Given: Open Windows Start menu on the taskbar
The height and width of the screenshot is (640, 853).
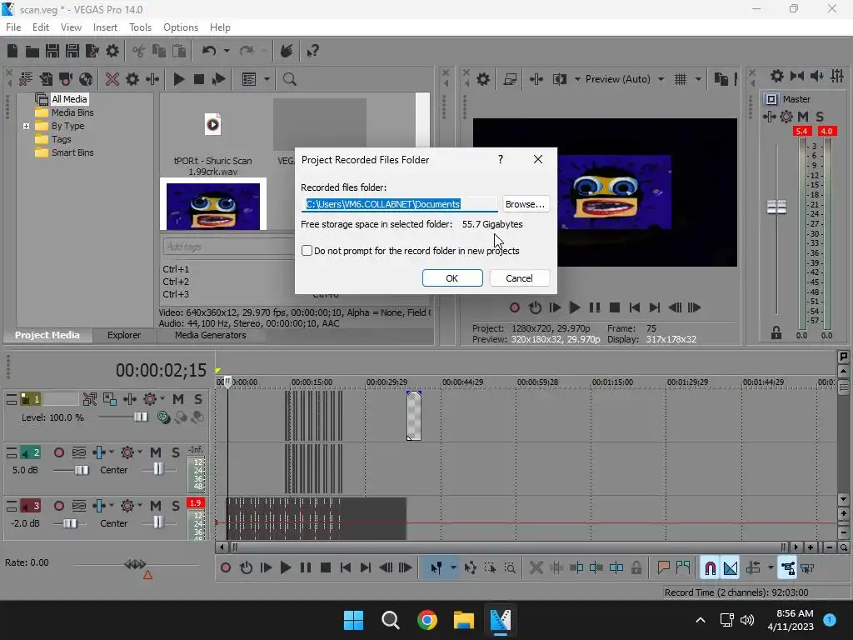Looking at the screenshot, I should pos(353,620).
